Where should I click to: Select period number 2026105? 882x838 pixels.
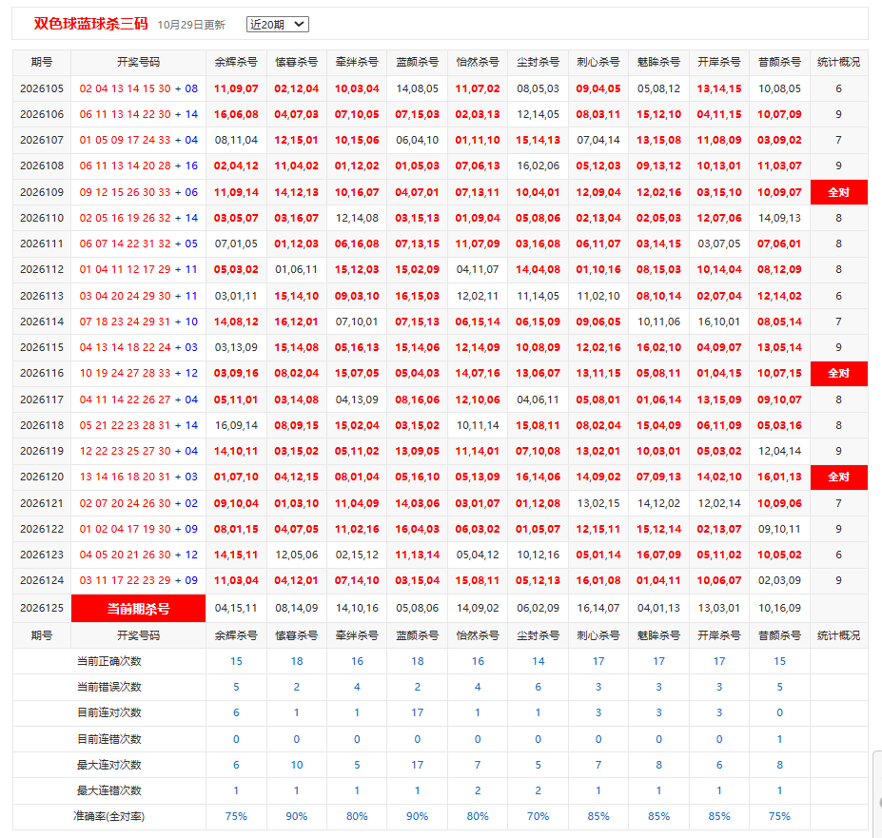click(x=42, y=88)
